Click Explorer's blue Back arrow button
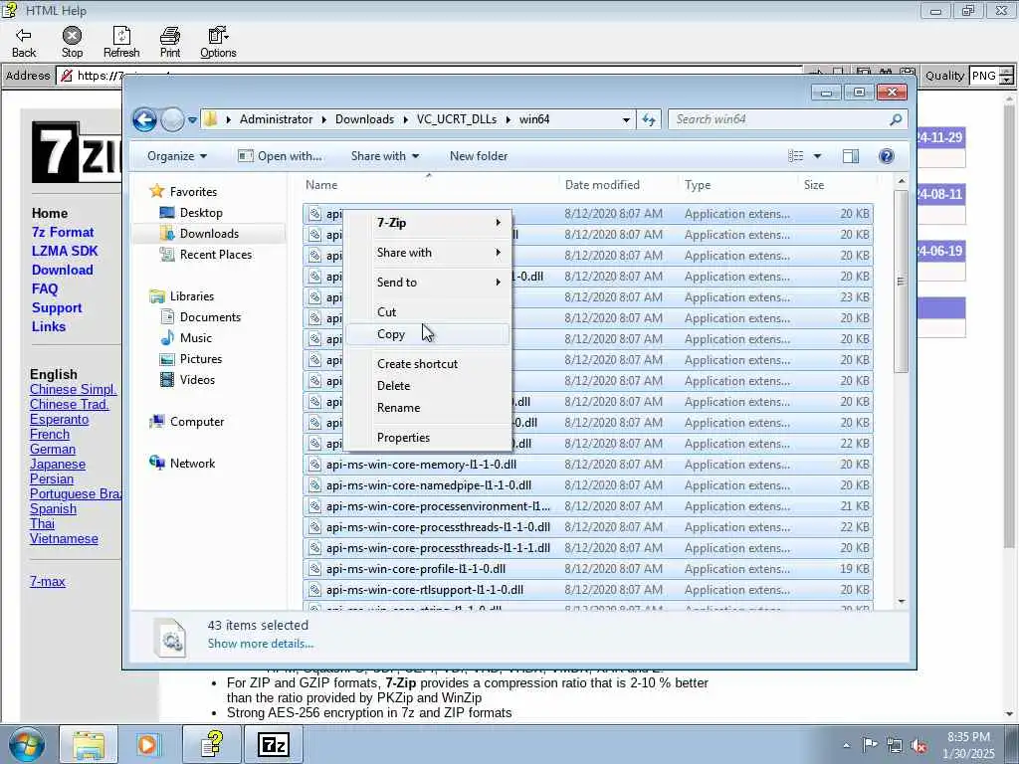This screenshot has width=1019, height=764. (x=145, y=119)
